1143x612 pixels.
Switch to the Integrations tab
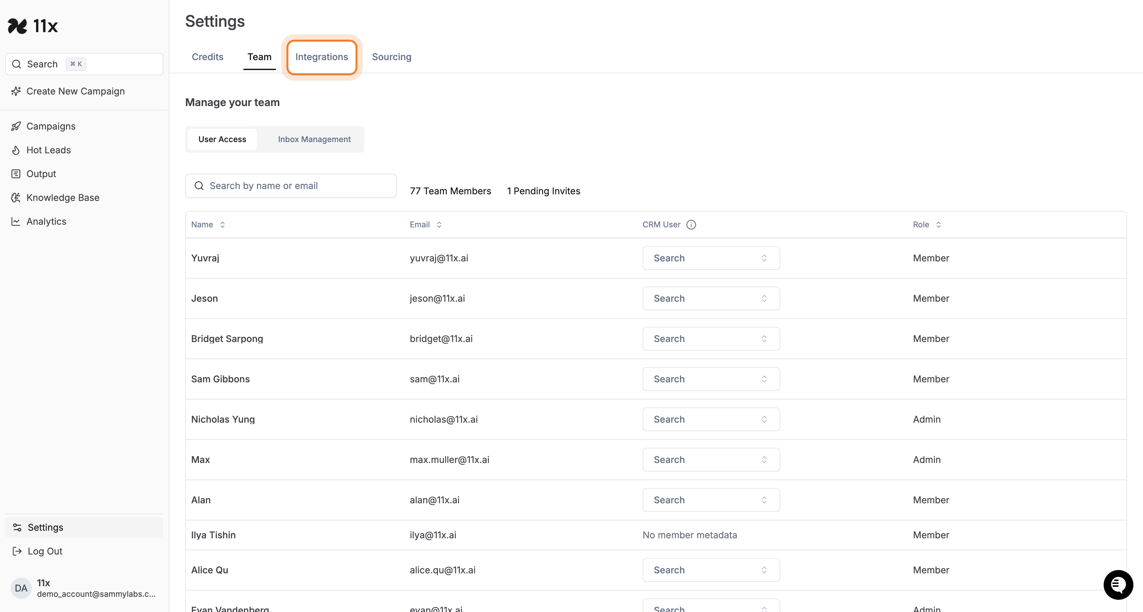pyautogui.click(x=322, y=57)
